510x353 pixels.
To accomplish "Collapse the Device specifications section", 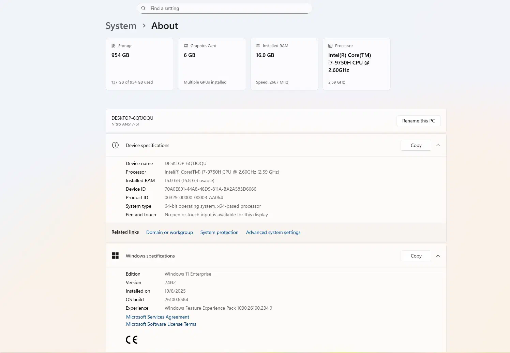I will tap(438, 145).
